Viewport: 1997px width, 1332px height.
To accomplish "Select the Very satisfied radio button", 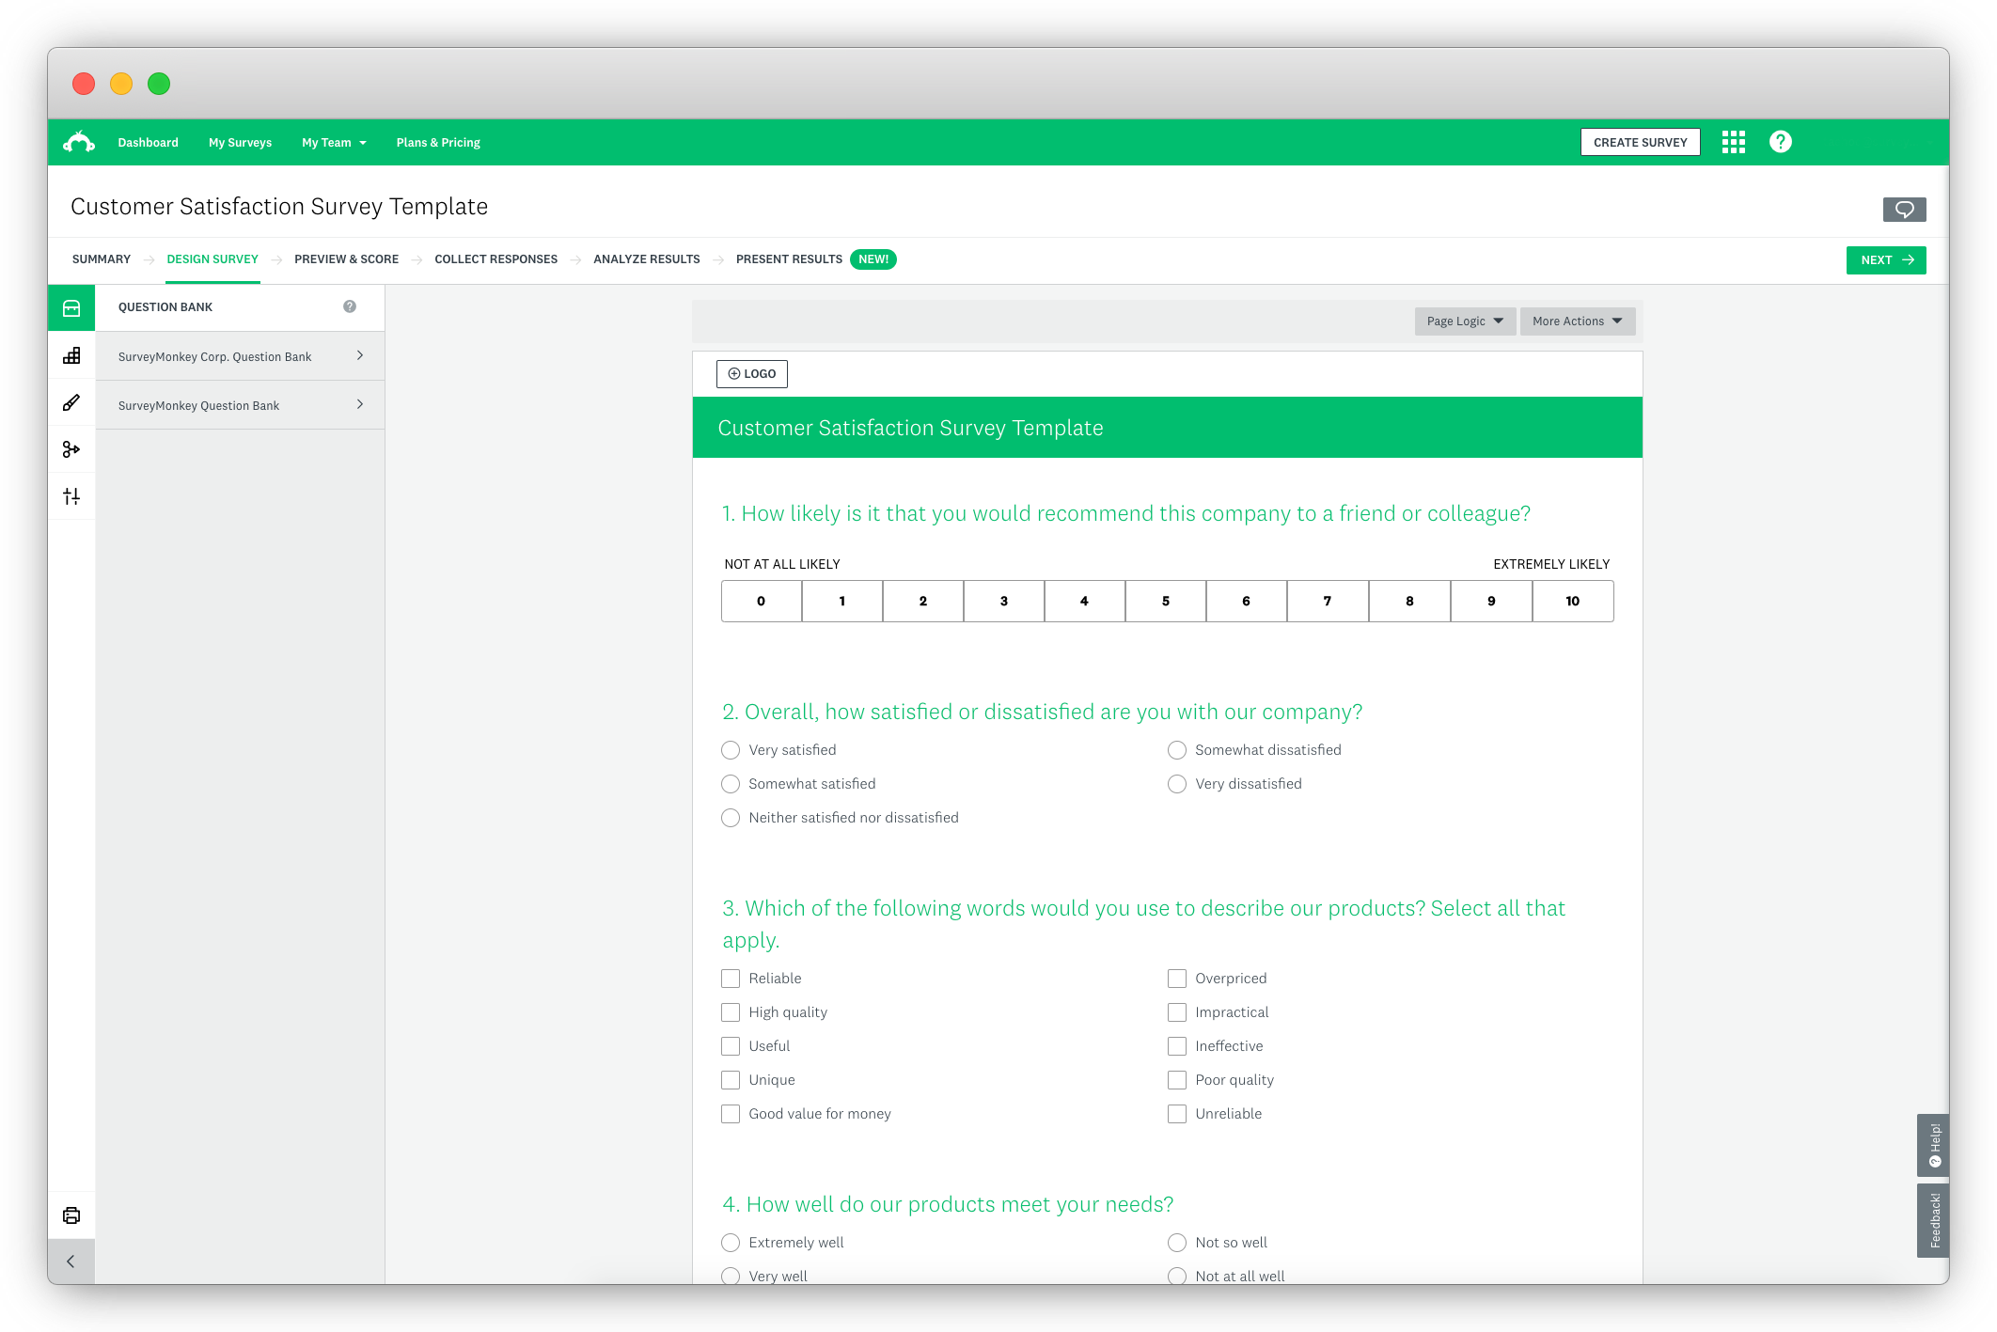I will [731, 750].
